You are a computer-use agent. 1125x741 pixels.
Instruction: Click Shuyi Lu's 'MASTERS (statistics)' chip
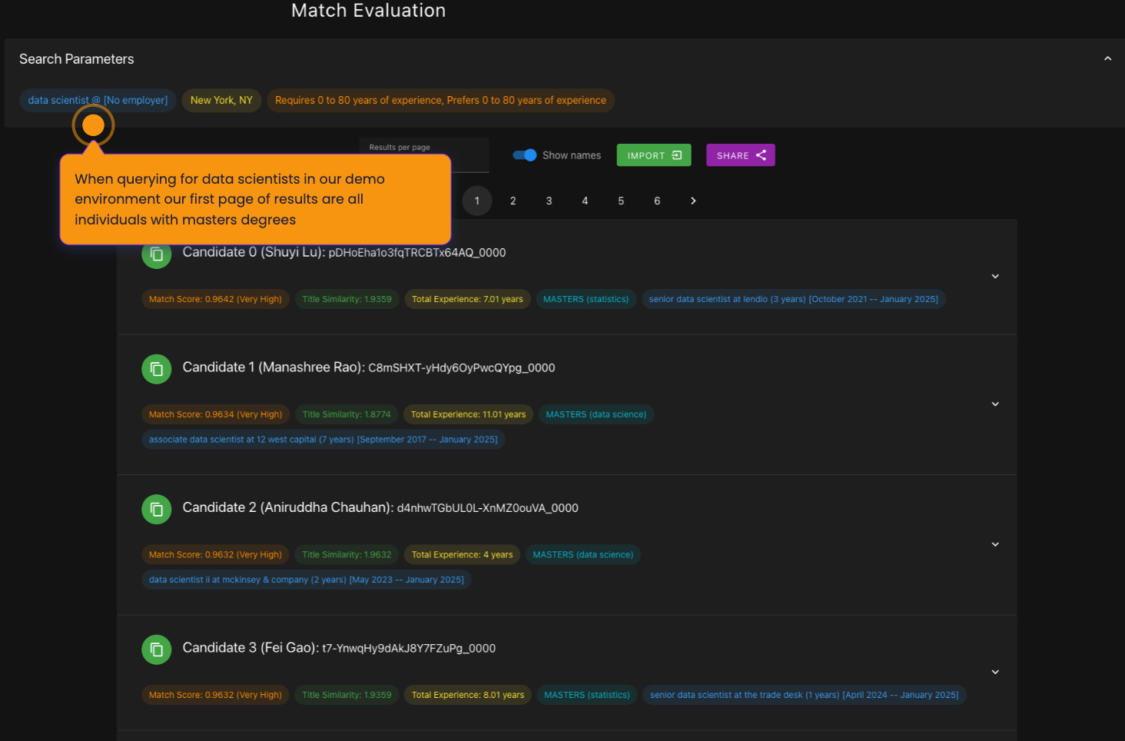point(586,299)
